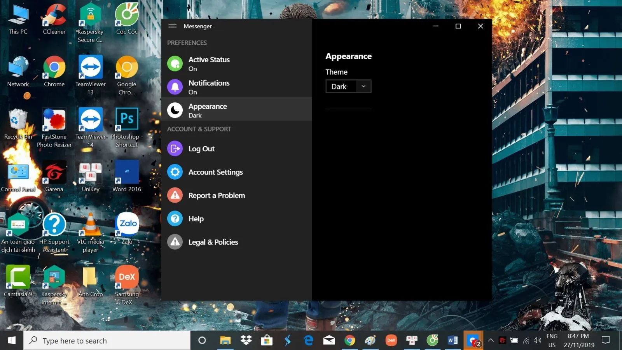This screenshot has width=622, height=350.
Task: Select the Kaspersky Secure Connection shortcut
Action: [x=91, y=23]
